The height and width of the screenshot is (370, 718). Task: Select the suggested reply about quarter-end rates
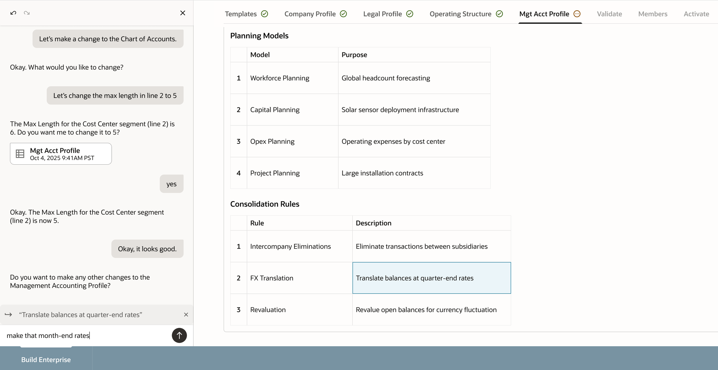point(80,314)
